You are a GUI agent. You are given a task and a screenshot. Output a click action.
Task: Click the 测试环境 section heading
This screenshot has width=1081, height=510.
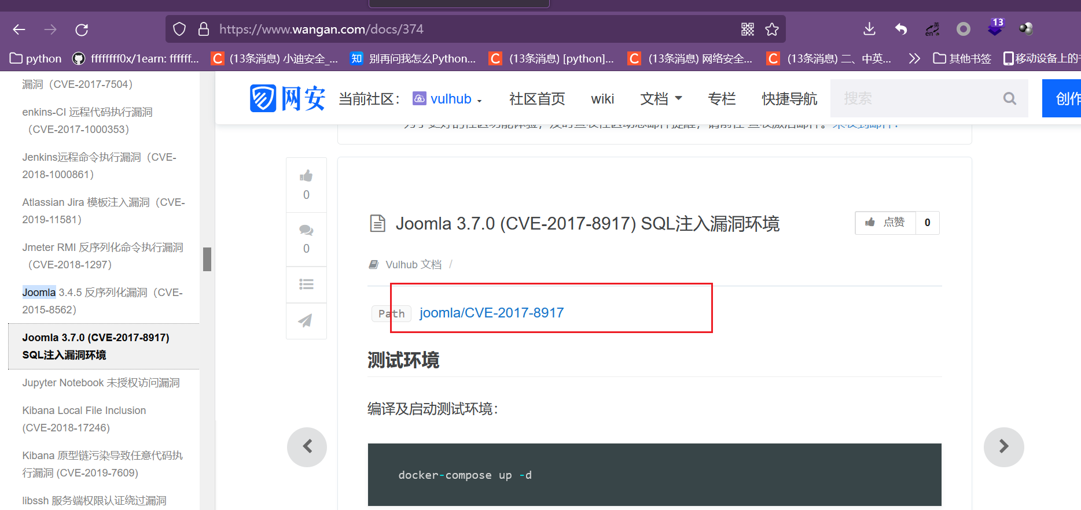403,360
